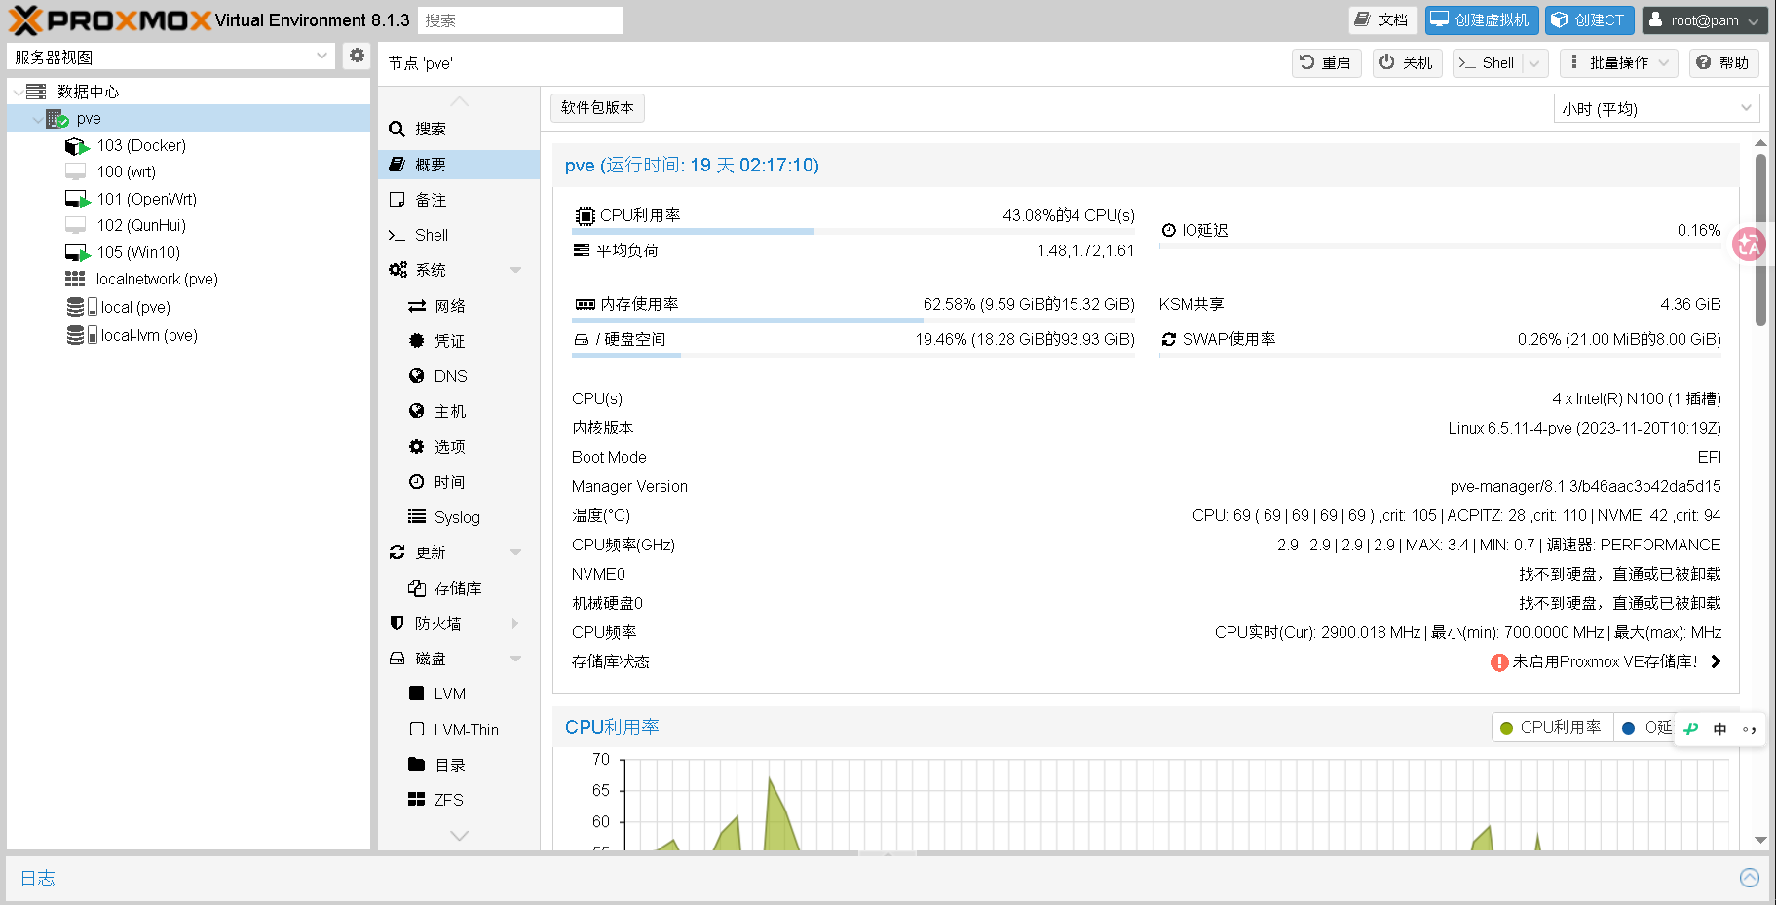Open the DNS globe entry
Screen dimensions: 1776x905
[x=458, y=376]
